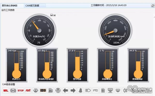Click the 83 deg C value label
Image resolution: width=155 pixels, height=96 pixels.
pos(43,51)
